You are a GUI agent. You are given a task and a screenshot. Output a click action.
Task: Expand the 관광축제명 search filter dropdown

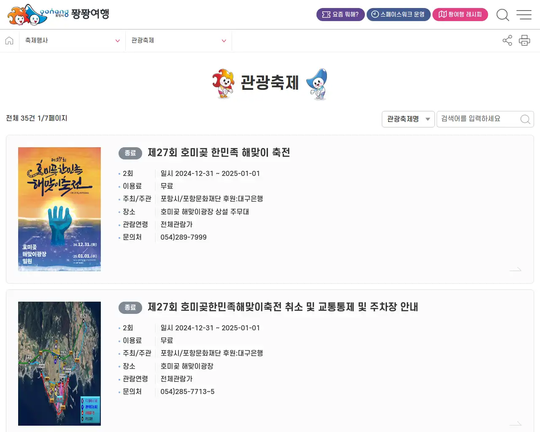(408, 119)
